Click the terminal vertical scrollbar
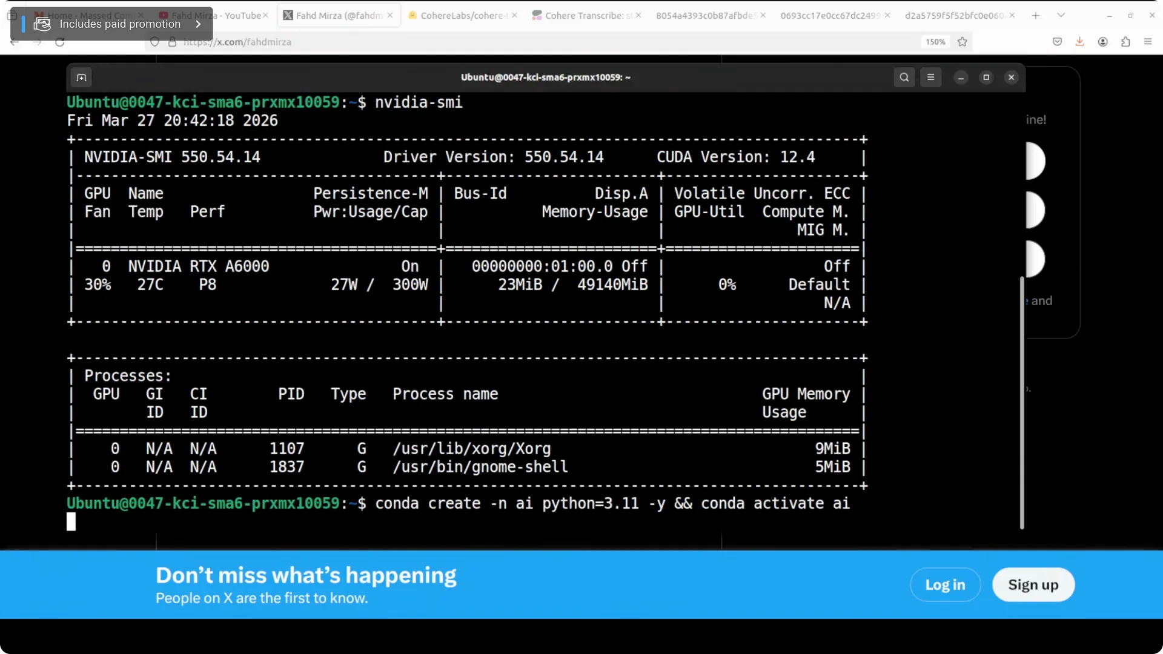This screenshot has width=1163, height=654. tap(1022, 403)
